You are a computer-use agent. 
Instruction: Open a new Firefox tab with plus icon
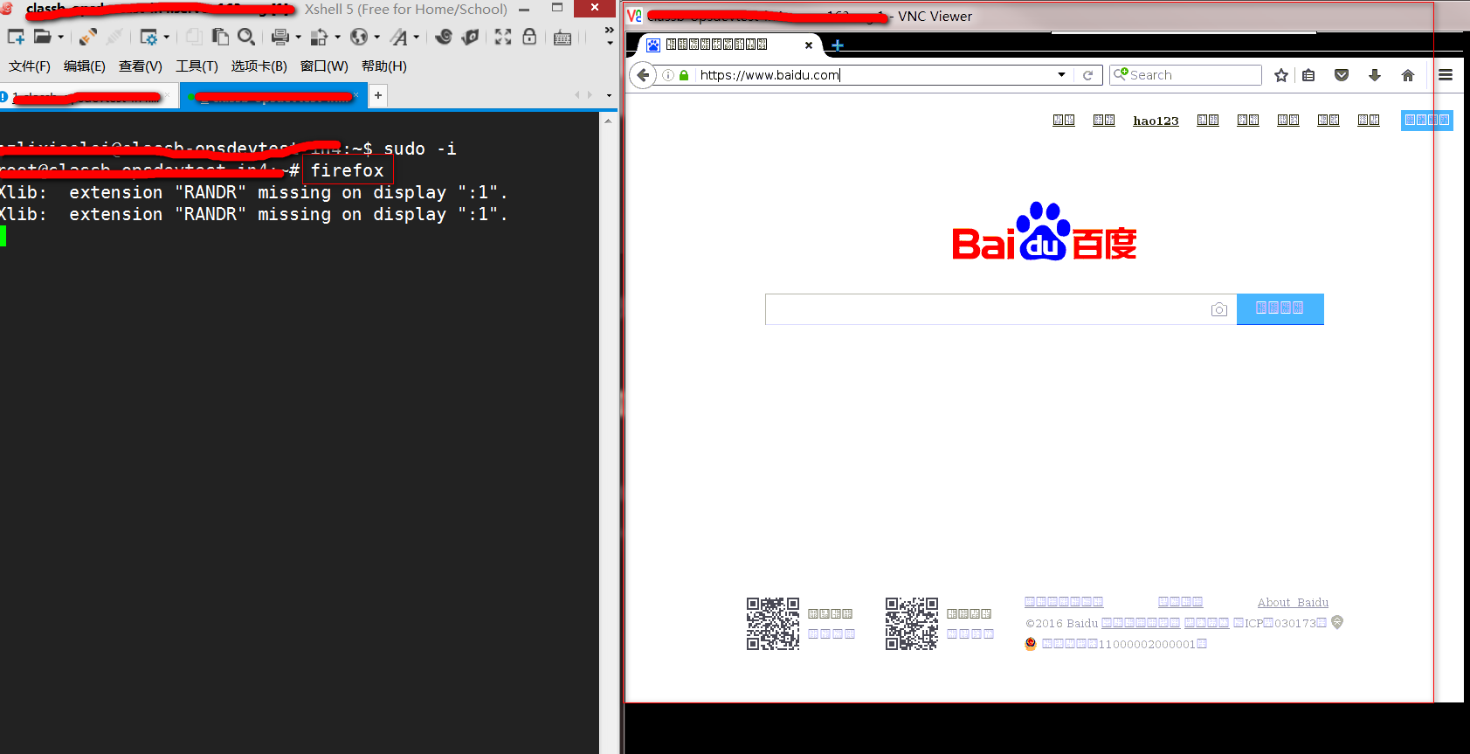pyautogui.click(x=838, y=45)
